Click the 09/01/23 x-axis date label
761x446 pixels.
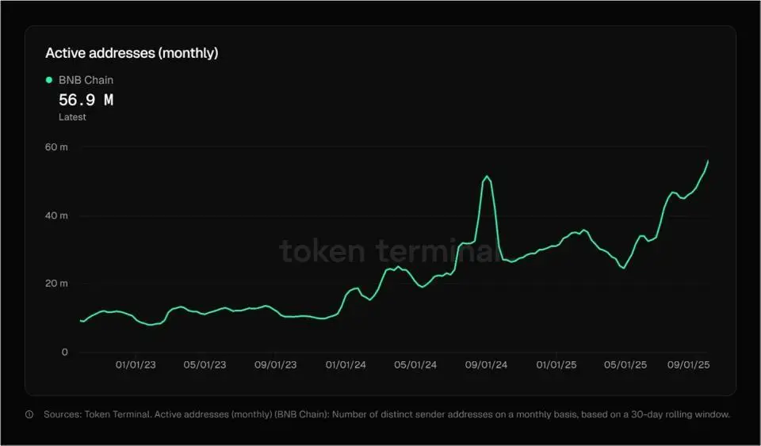tap(275, 365)
